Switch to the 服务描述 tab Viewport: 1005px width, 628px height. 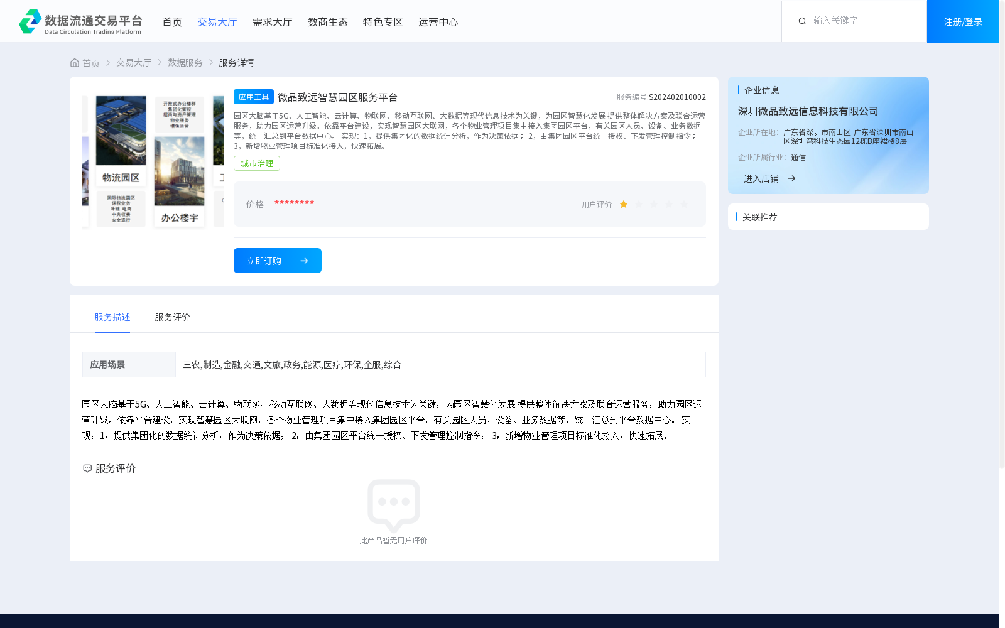point(112,317)
